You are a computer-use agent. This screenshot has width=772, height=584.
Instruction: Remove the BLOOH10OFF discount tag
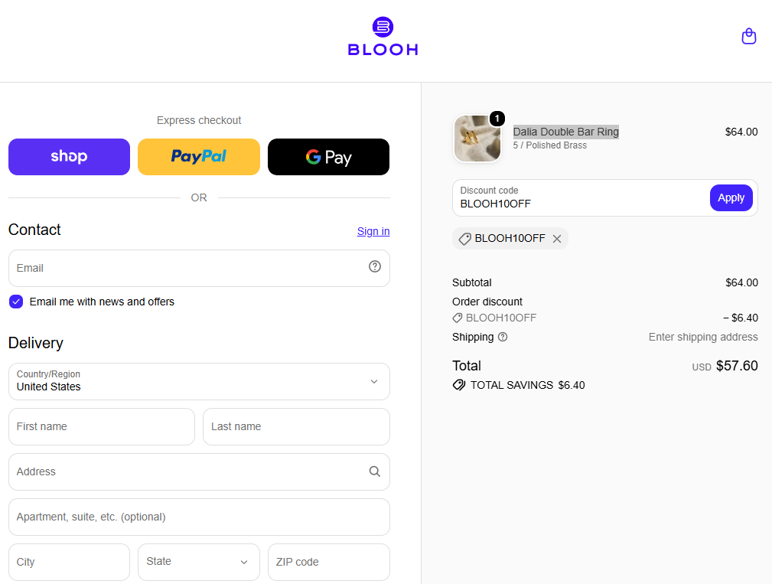[x=557, y=239]
